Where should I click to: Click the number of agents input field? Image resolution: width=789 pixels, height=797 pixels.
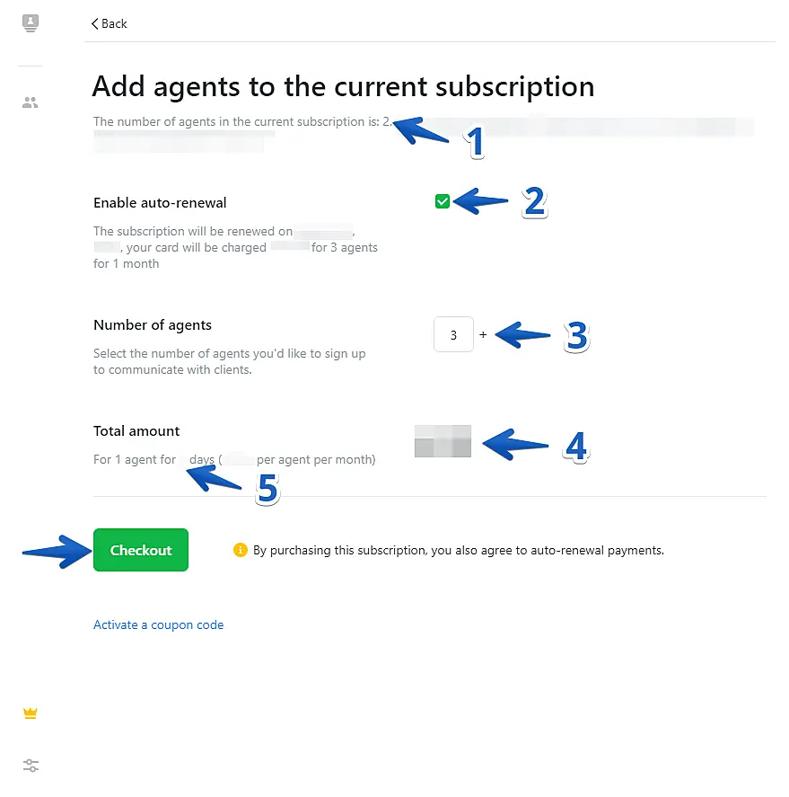453,335
